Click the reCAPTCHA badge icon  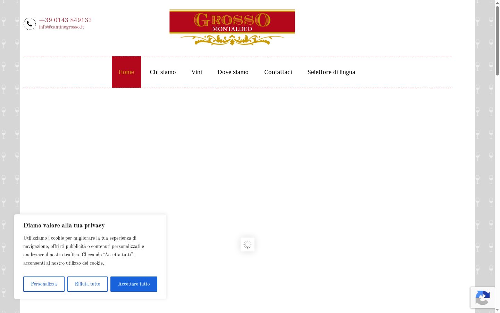[483, 298]
